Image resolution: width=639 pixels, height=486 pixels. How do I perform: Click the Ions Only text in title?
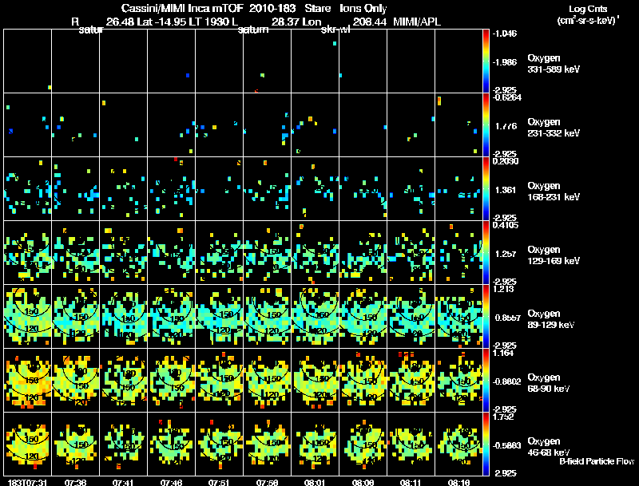coord(363,8)
